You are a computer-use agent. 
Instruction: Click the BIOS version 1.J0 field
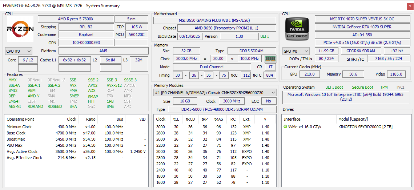coord(239,36)
